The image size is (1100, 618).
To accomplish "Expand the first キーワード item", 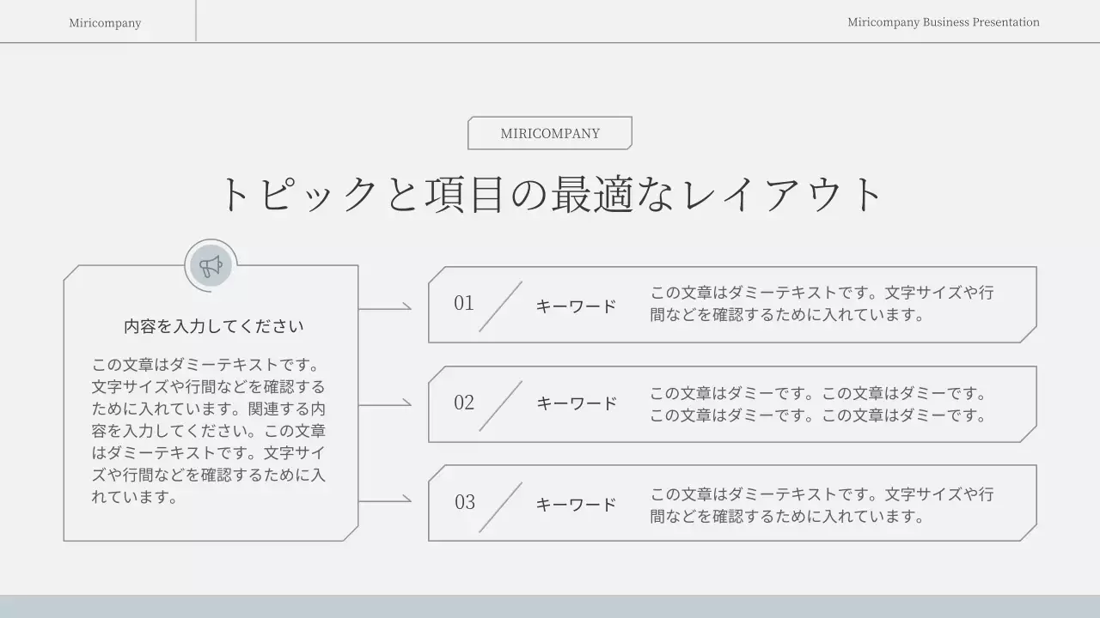I will [576, 305].
